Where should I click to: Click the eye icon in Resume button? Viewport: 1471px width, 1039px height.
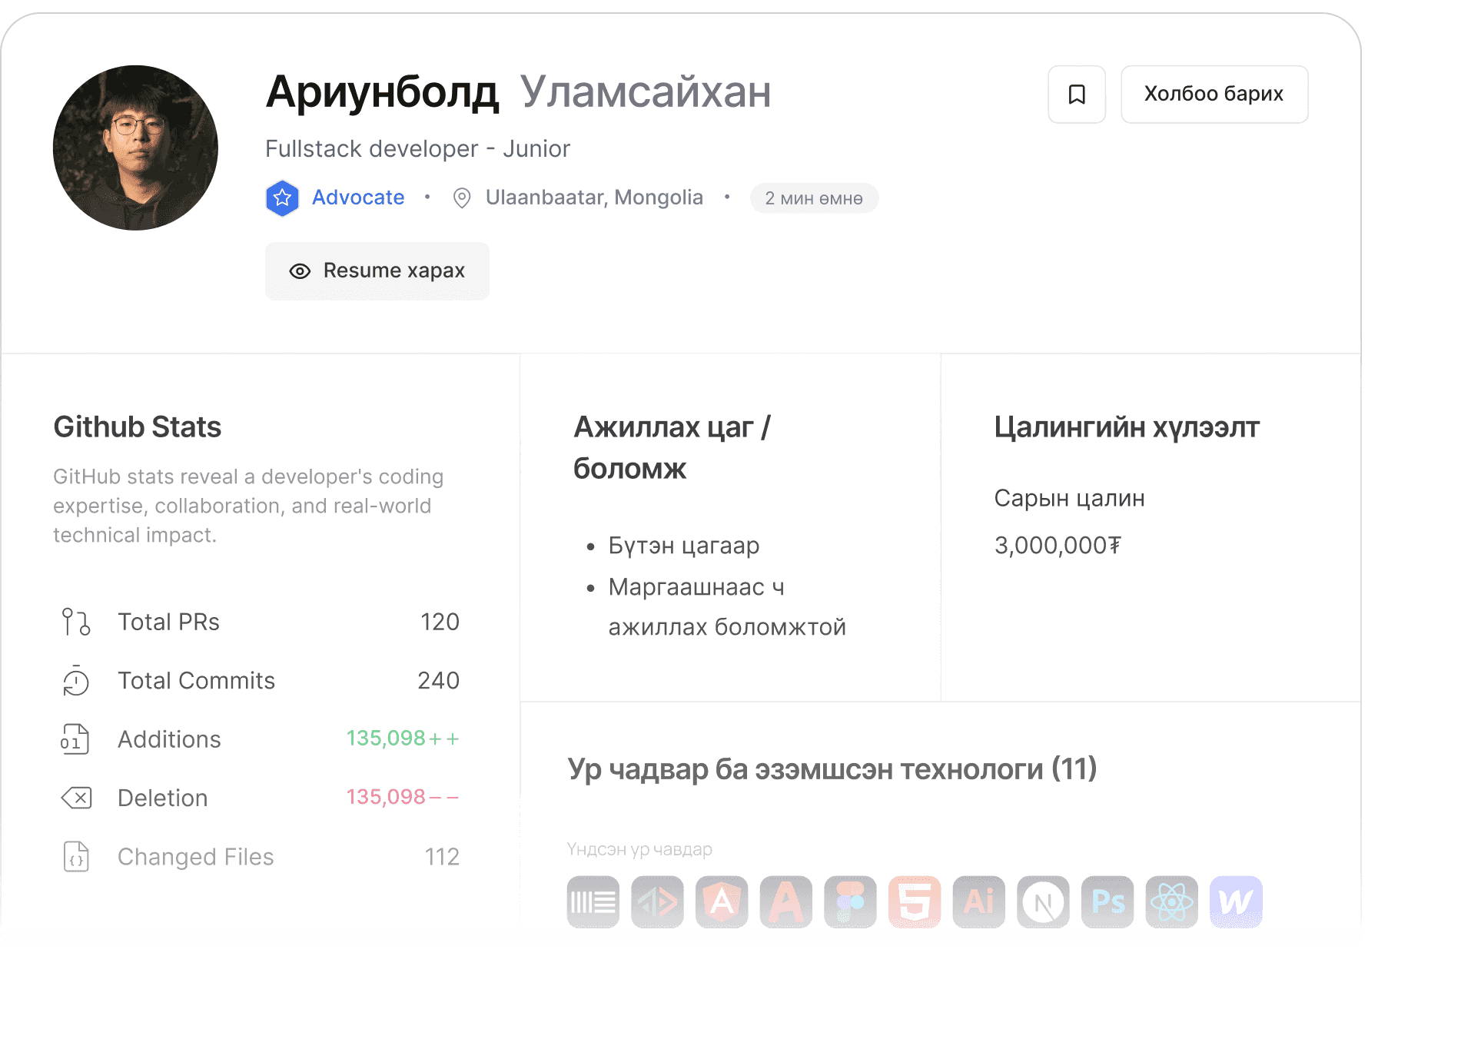coord(300,271)
